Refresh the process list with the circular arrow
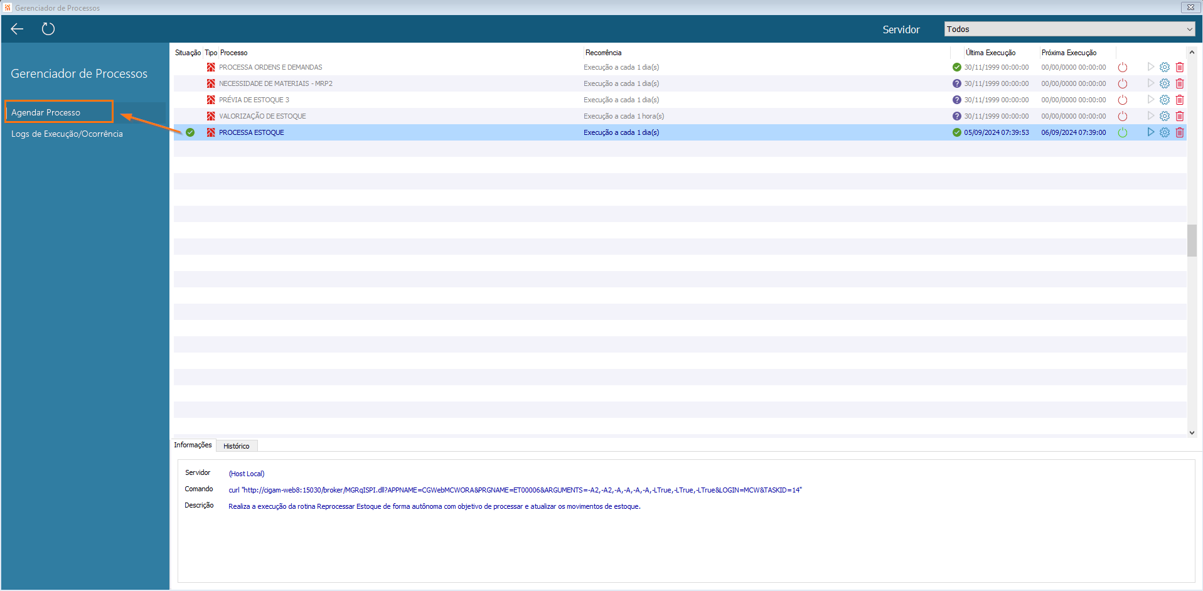1203x591 pixels. (x=48, y=29)
